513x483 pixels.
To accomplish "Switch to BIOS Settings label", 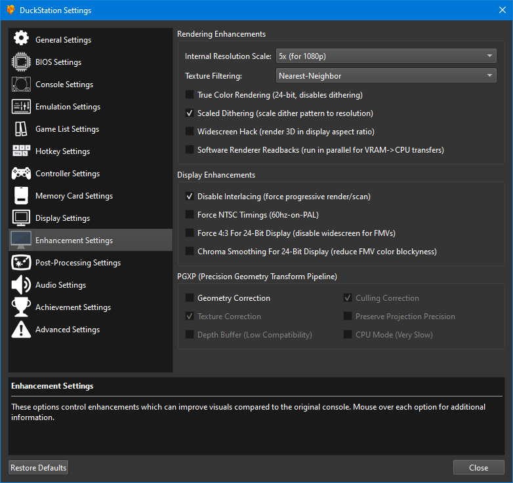I will [58, 62].
